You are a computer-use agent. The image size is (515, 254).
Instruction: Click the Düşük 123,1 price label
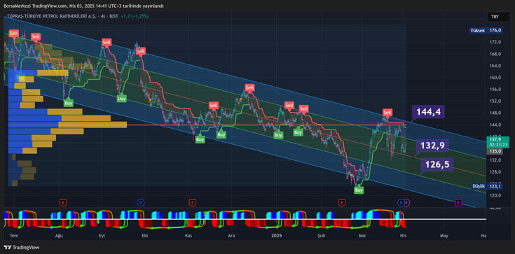coord(487,186)
